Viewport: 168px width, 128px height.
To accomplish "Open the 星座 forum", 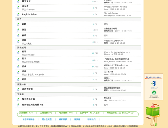I will [x=24, y=66].
